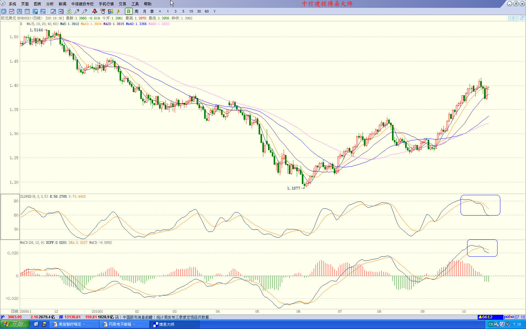Viewport: 526px width, 329px height.
Task: Switch to 网易电子邮箱 taskbar window
Action: [x=125, y=324]
